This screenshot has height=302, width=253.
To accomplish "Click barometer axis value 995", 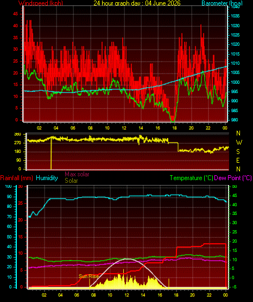I will [234, 91].
